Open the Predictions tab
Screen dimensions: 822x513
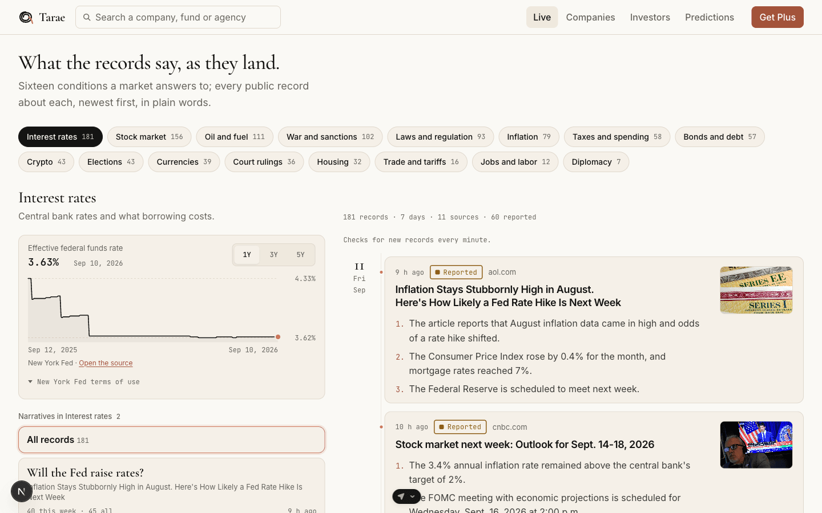point(710,17)
